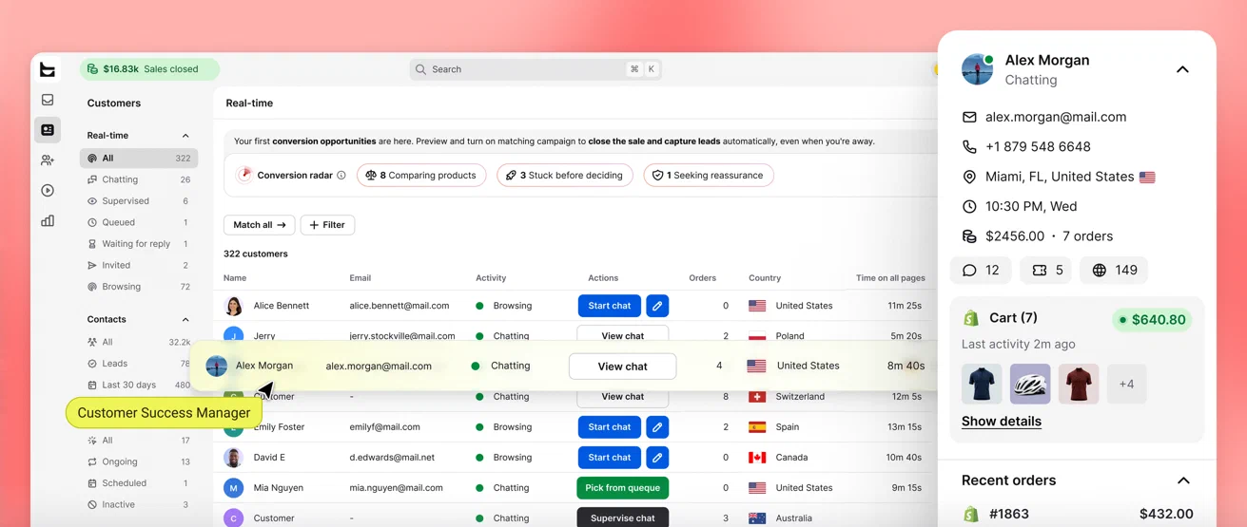Image resolution: width=1247 pixels, height=527 pixels.
Task: Select the Browsing filter with 72 customers
Action: [x=139, y=287]
